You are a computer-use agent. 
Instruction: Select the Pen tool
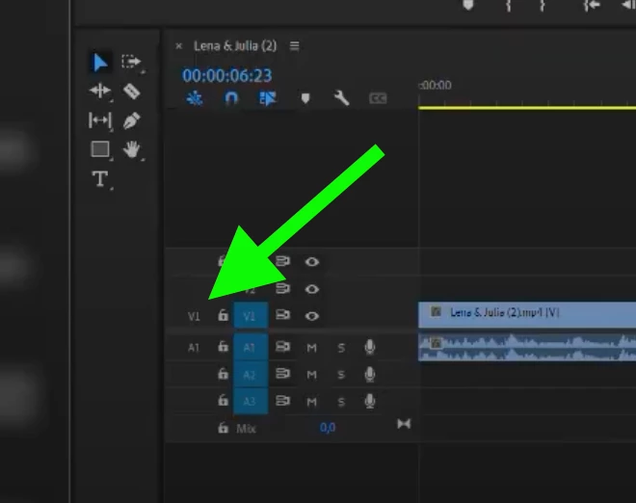(x=131, y=120)
